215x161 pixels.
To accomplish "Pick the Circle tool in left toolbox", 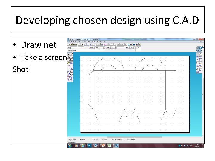I will point(69,57).
